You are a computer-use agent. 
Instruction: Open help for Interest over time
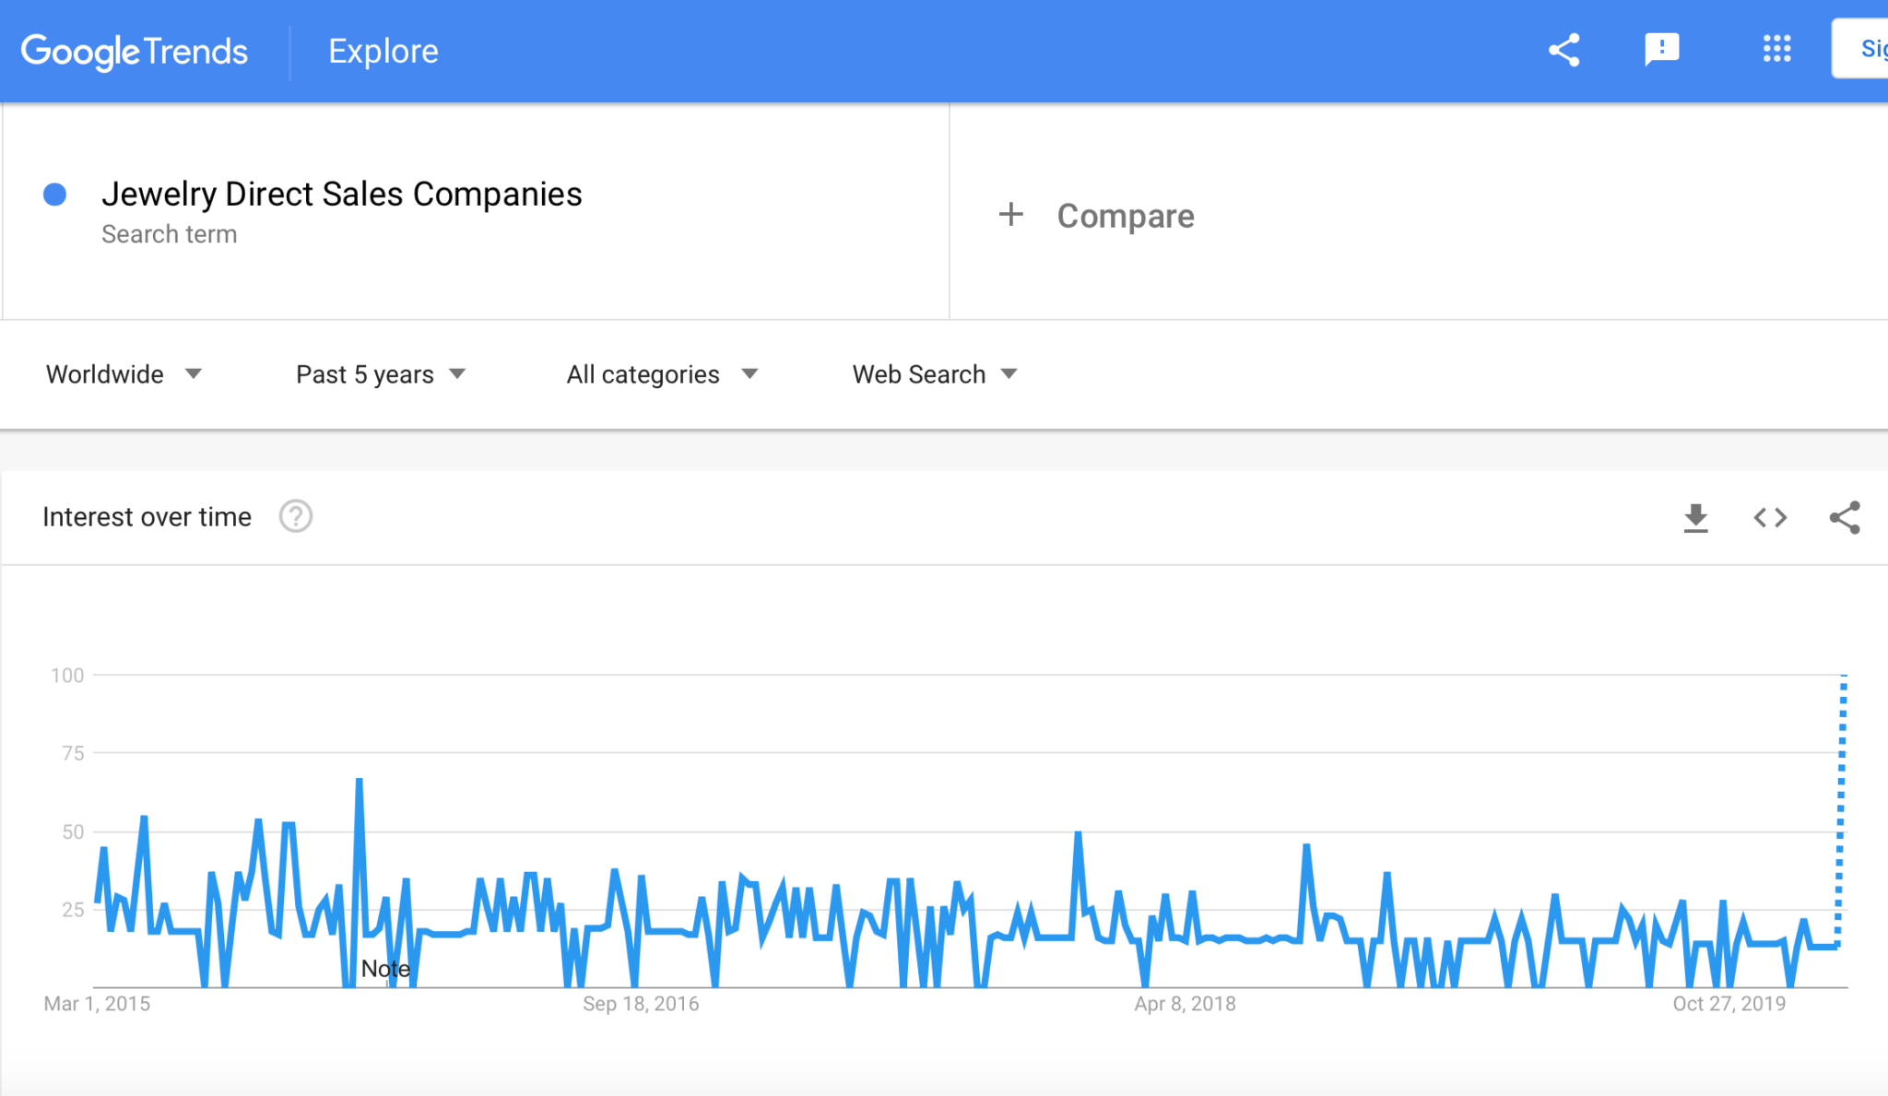coord(296,517)
